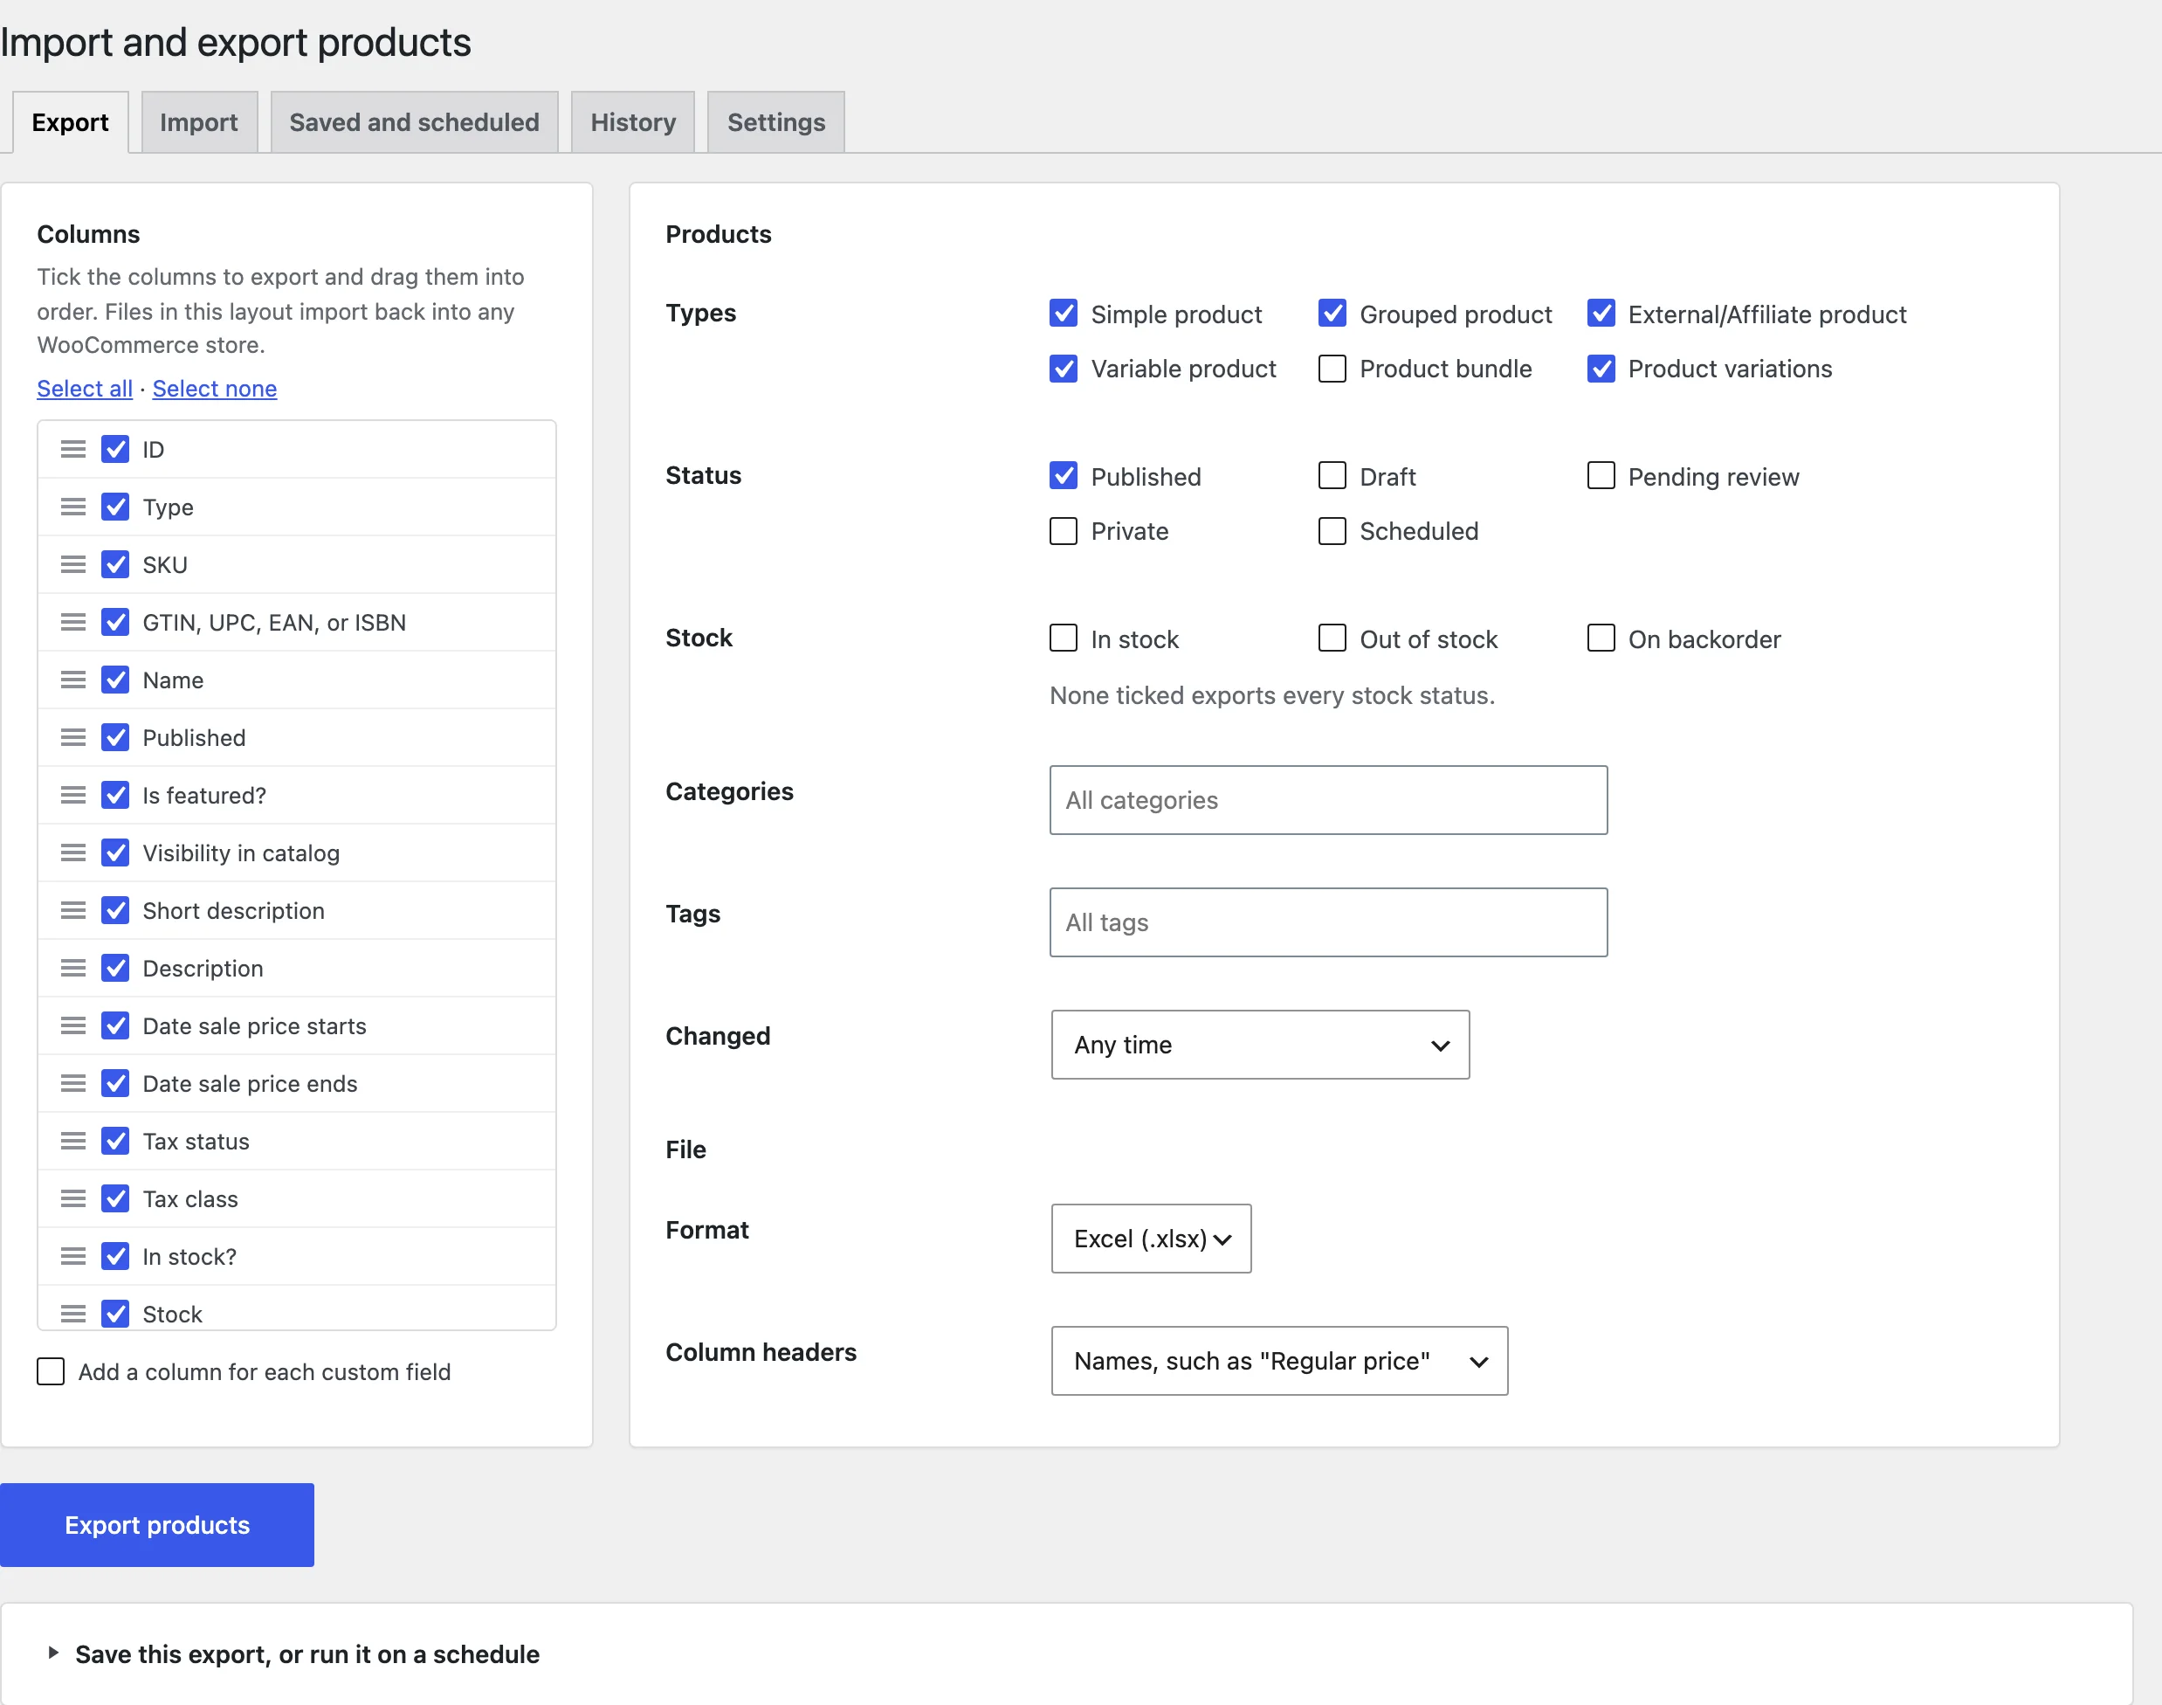Click the drag handle for Date sale price ends
Screen dimensions: 2162x1705
point(72,1084)
